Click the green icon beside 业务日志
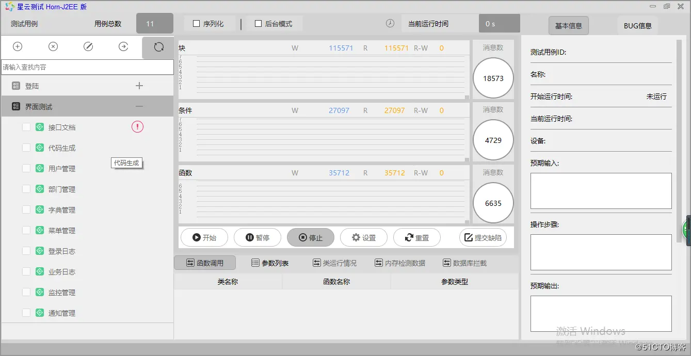This screenshot has height=356, width=691. click(x=40, y=271)
